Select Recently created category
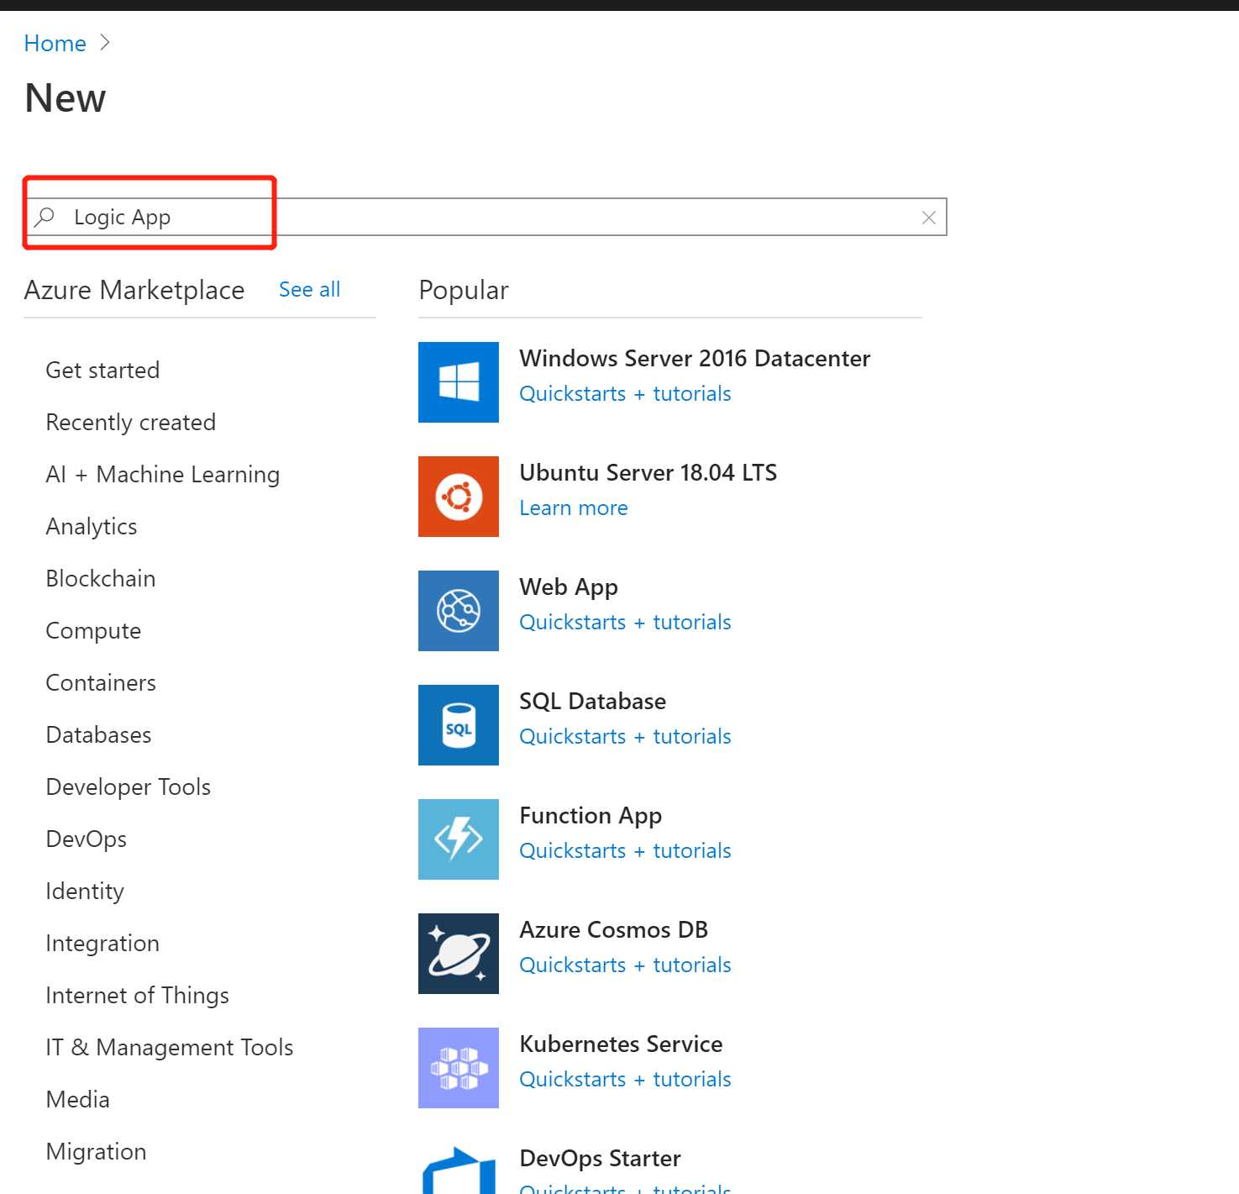 (131, 423)
